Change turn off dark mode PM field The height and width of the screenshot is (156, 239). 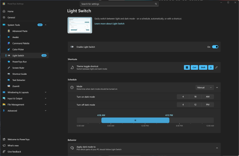pos(208,105)
